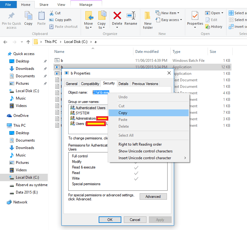Click the Advanced button
247x230 pixels.
pyautogui.click(x=153, y=197)
